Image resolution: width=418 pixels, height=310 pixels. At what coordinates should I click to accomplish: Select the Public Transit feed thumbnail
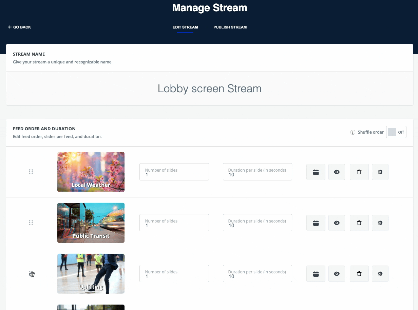click(91, 223)
